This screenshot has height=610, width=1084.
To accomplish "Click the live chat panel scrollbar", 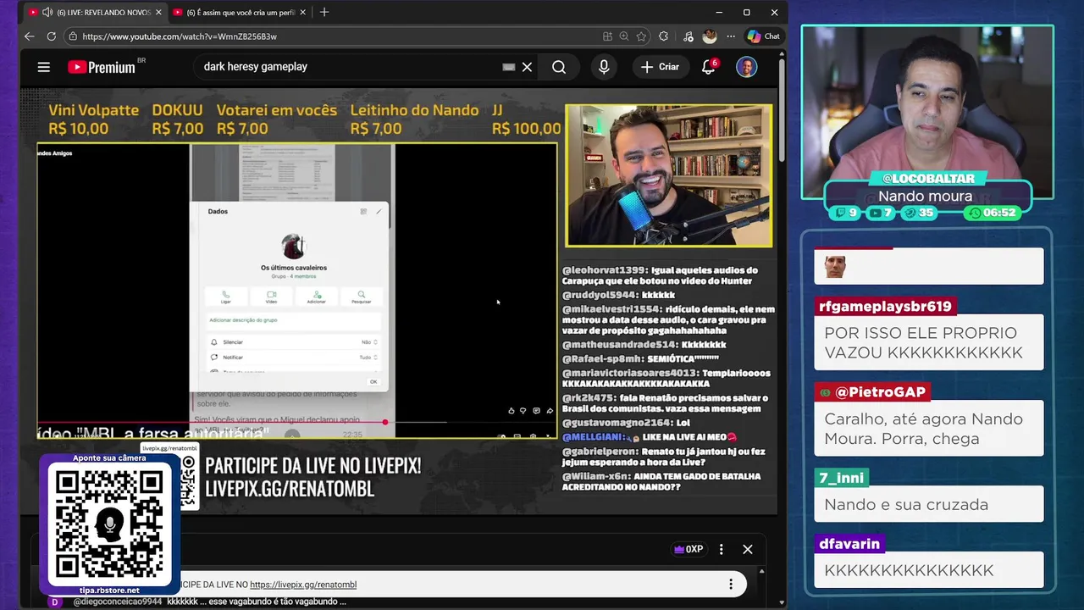I will pos(760,589).
